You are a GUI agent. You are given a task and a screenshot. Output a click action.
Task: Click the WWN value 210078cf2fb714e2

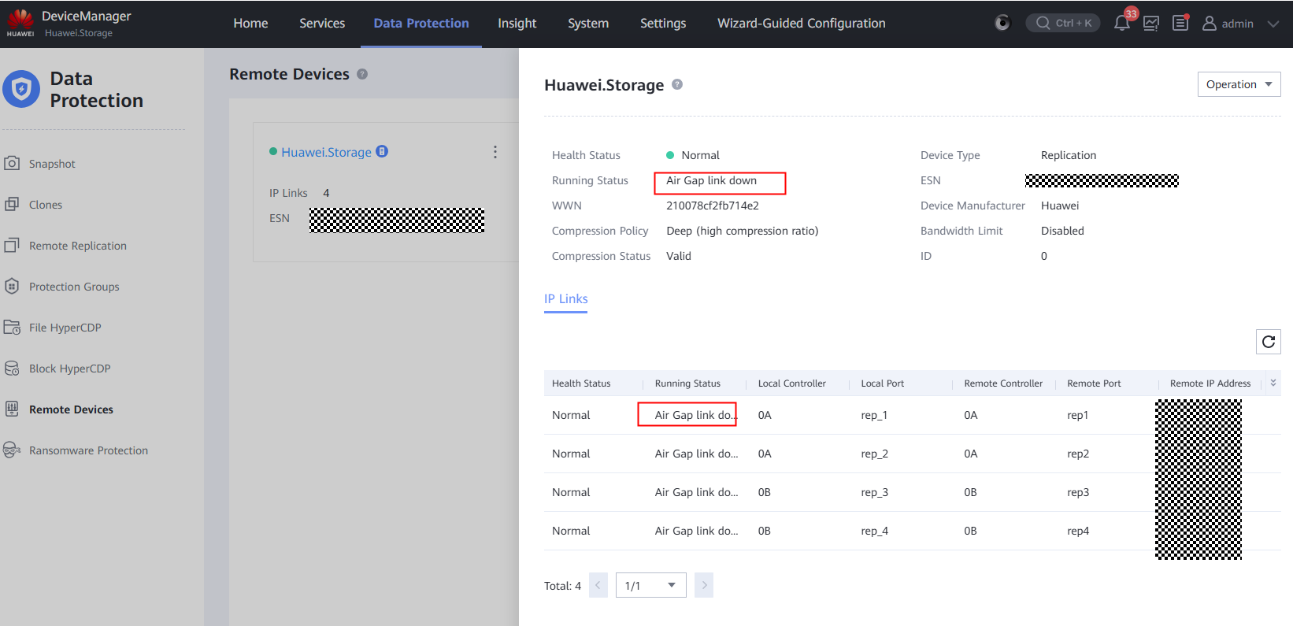[x=713, y=206]
